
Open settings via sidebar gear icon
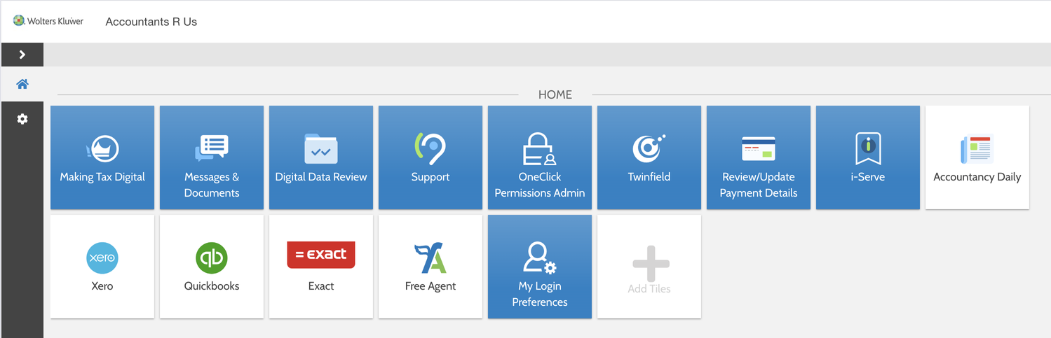22,120
